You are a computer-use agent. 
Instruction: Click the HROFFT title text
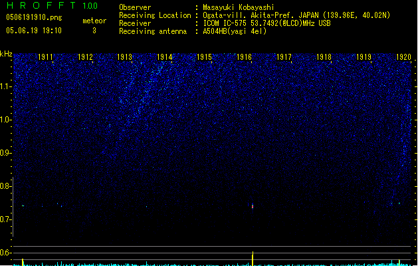tap(41, 5)
